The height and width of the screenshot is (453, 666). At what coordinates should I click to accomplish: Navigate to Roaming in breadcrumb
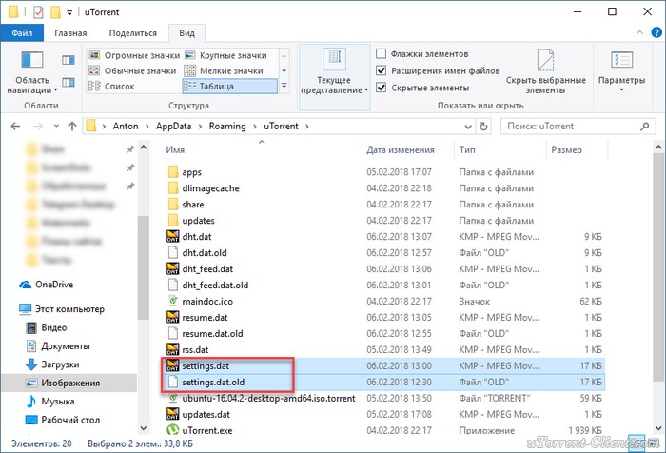[x=227, y=127]
